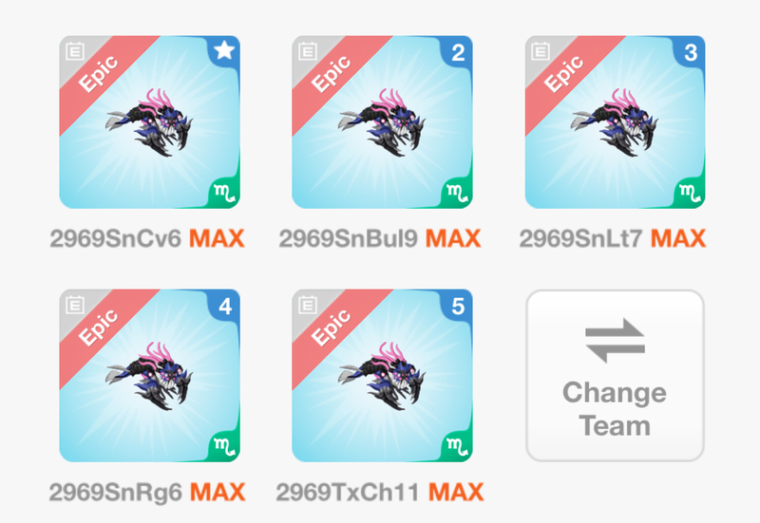Click the number 3 badge on 2969SnLt7
This screenshot has width=760, height=523.
point(691,52)
